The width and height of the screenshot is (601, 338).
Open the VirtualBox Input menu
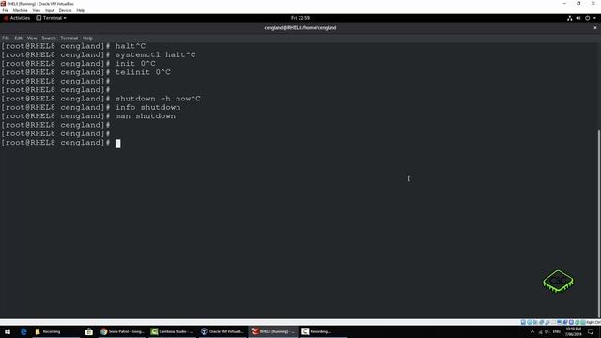[x=50, y=10]
